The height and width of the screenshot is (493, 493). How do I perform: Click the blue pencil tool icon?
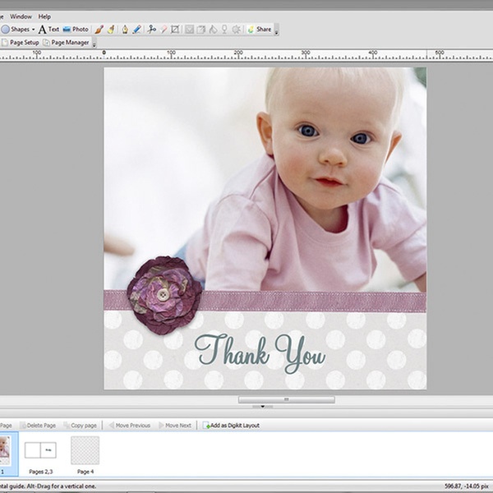[137, 29]
